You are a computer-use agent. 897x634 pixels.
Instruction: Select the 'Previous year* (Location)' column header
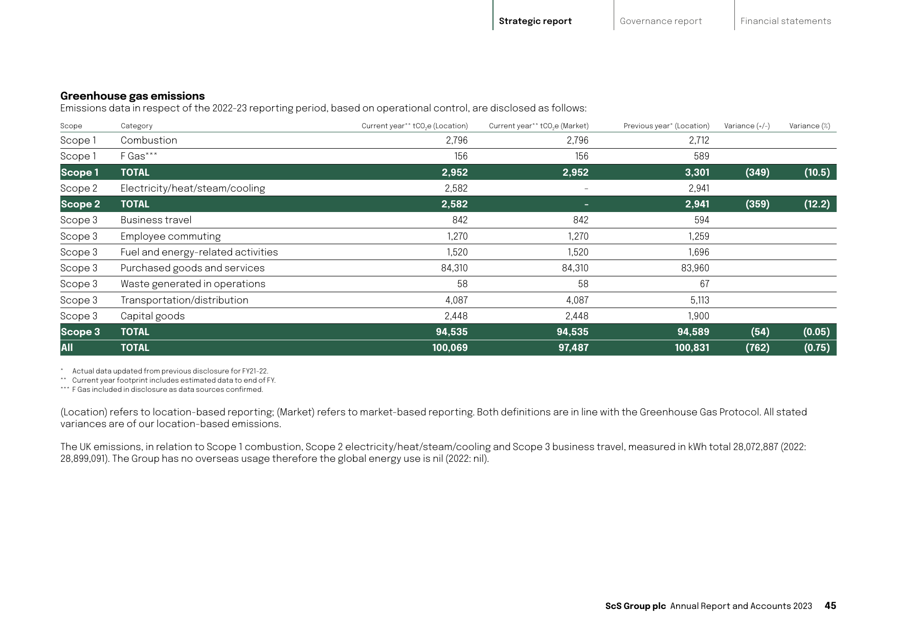pos(666,126)
